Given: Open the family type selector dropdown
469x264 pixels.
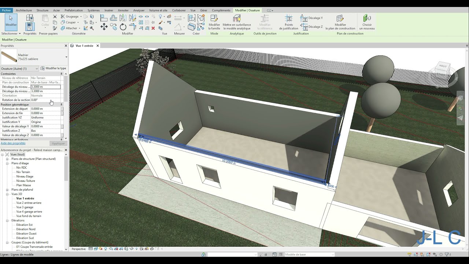Looking at the screenshot, I should pos(66,57).
